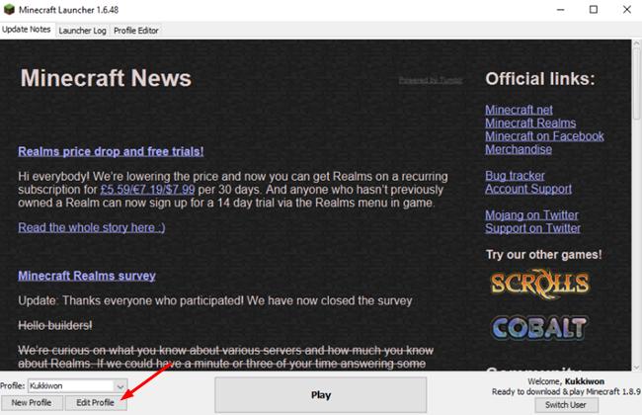Screen dimensions: 642x415
Task: Expand the Profile dropdown
Action: coord(120,385)
